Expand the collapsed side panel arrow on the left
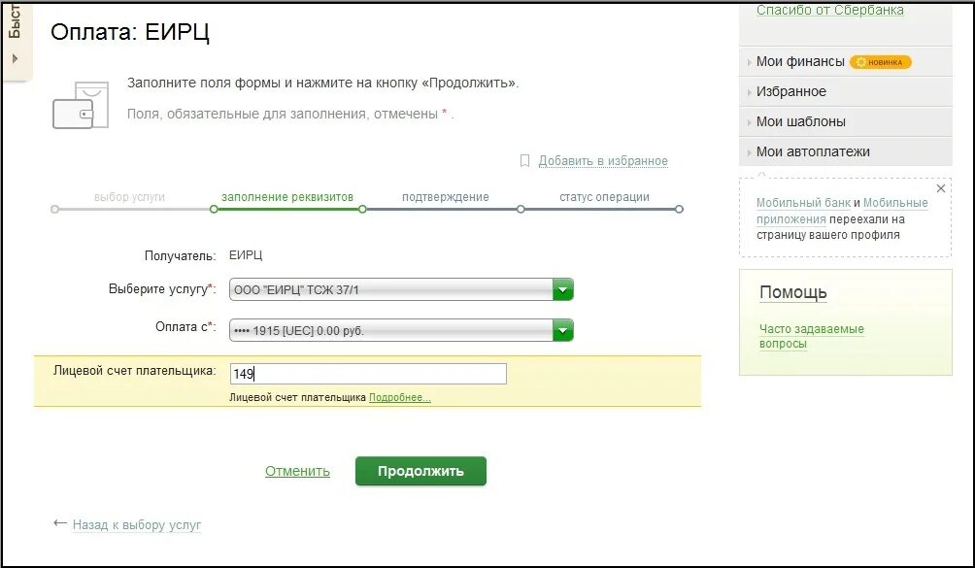Image resolution: width=975 pixels, height=568 pixels. pos(15,58)
